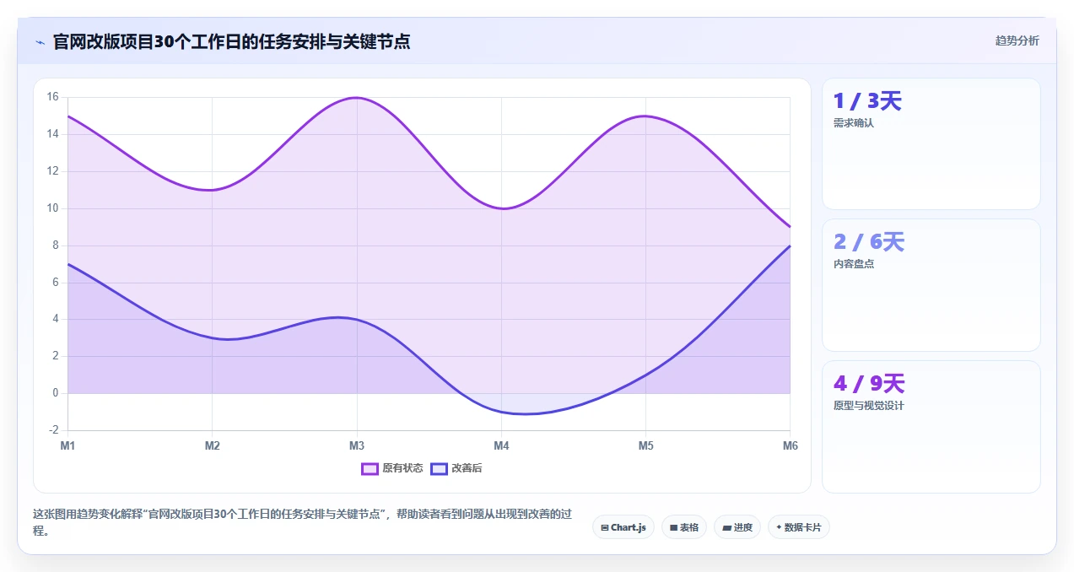
Task: Click the description text below the chart
Action: pos(302,522)
